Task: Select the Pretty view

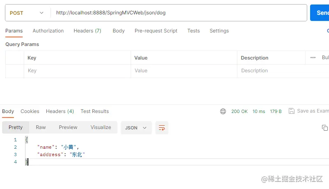Action: coord(16,127)
